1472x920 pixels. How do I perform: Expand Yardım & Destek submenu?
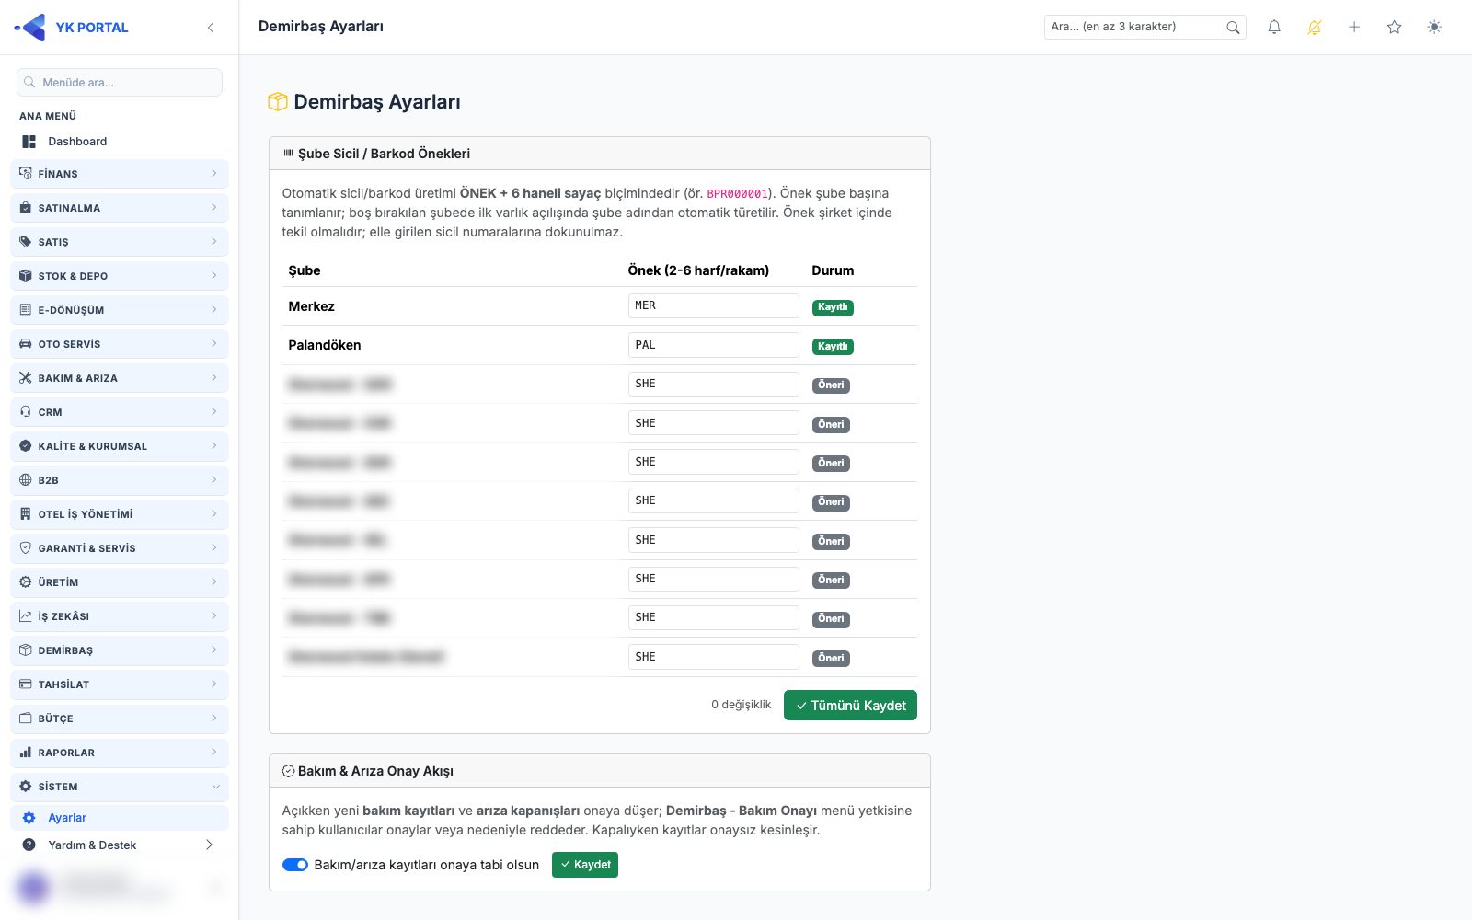(120, 845)
